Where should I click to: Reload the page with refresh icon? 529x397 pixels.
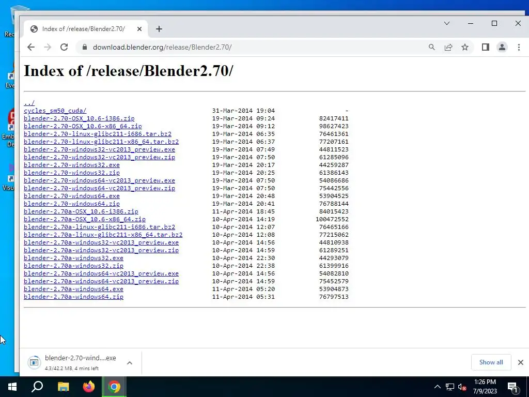coord(64,47)
